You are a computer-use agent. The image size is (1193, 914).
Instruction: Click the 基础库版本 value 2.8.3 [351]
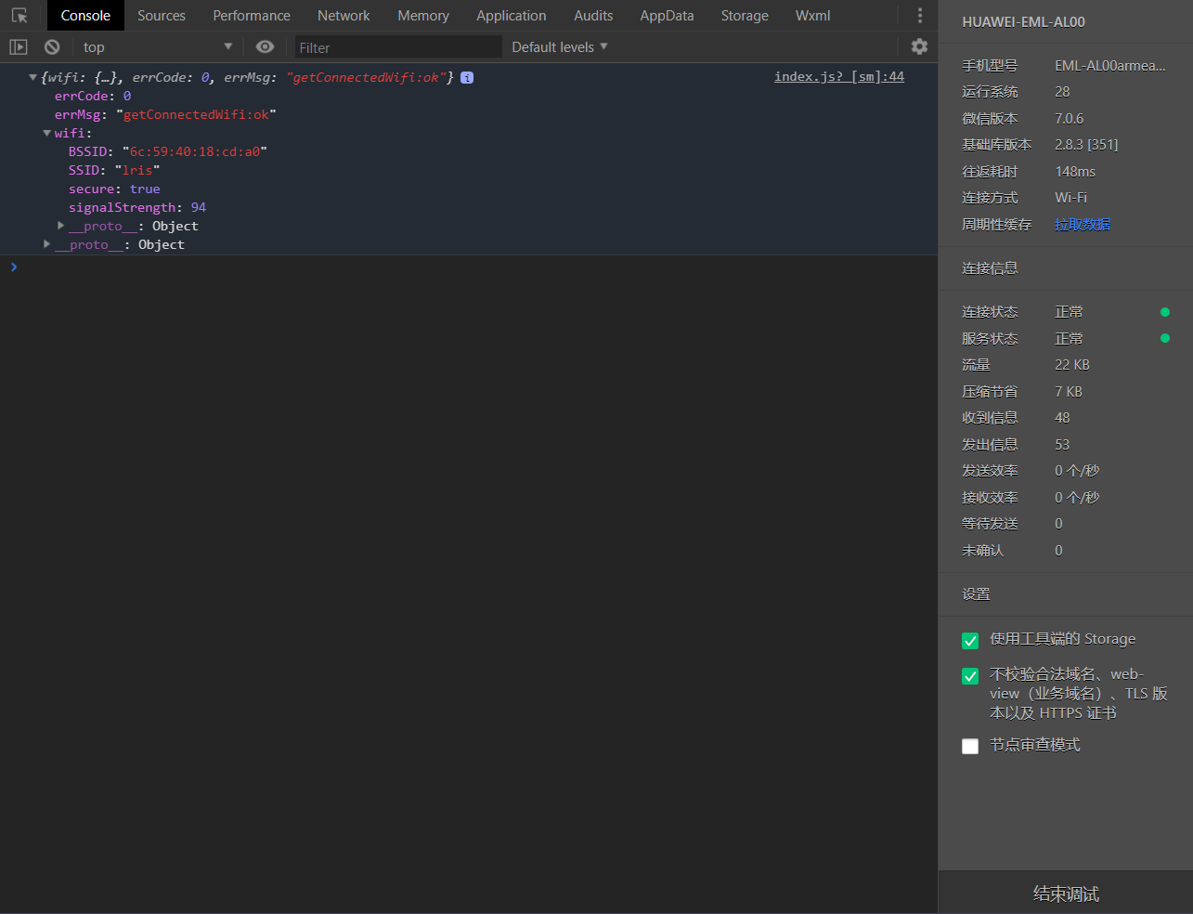[x=1086, y=145]
